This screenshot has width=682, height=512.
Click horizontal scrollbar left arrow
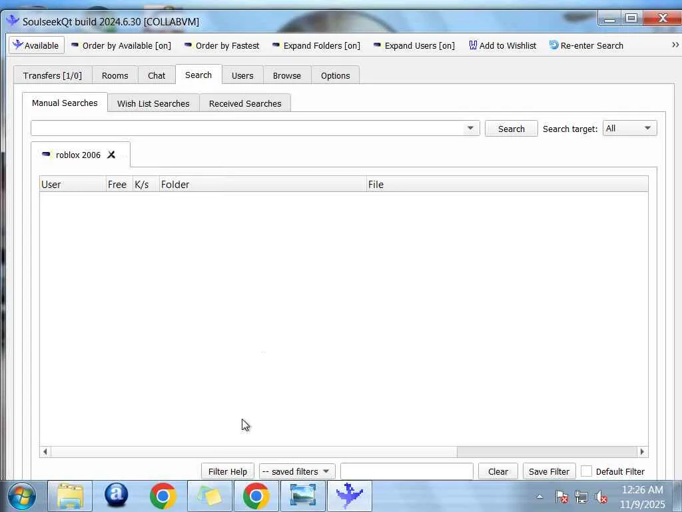45,452
